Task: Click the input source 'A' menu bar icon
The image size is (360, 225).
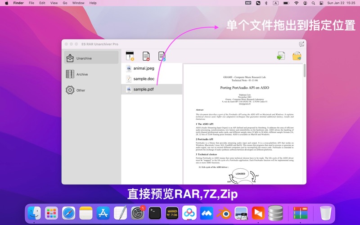Action: tap(275, 3)
